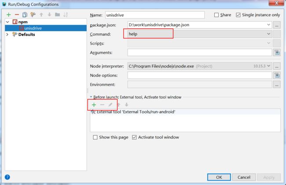286x185 pixels.
Task: Add a new run configuration
Action: pos(8,15)
